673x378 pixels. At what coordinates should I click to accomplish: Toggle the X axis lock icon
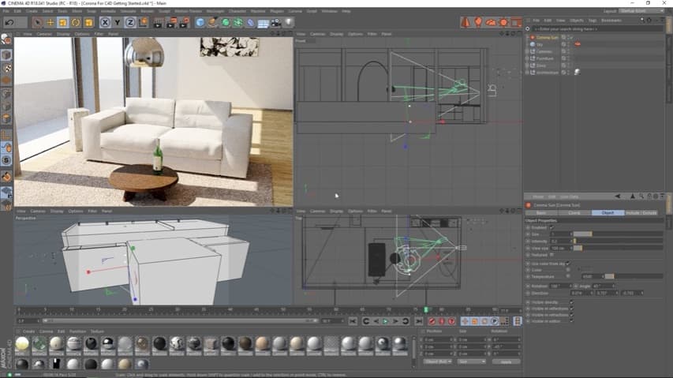[105, 22]
